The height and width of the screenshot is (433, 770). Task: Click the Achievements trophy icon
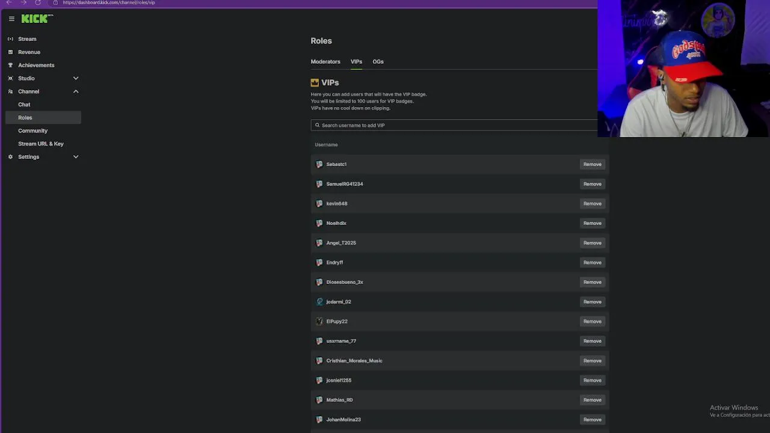click(x=10, y=65)
